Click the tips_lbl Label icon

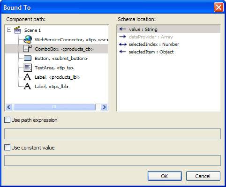pos(27,86)
